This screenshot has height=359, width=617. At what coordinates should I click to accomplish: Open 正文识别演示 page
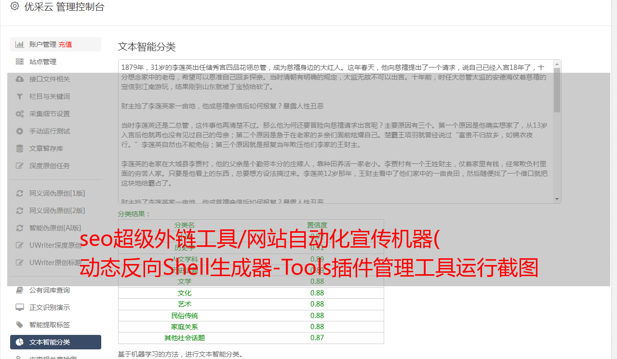point(55,307)
